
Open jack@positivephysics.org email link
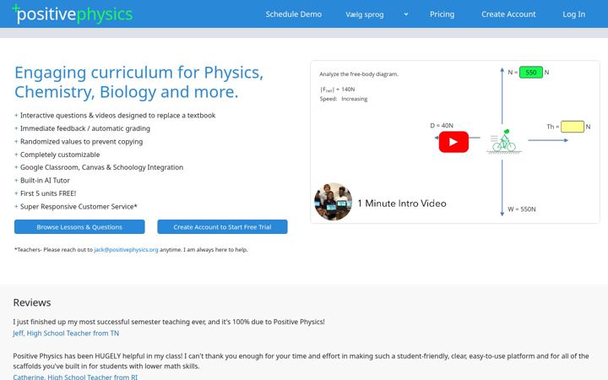[126, 250]
